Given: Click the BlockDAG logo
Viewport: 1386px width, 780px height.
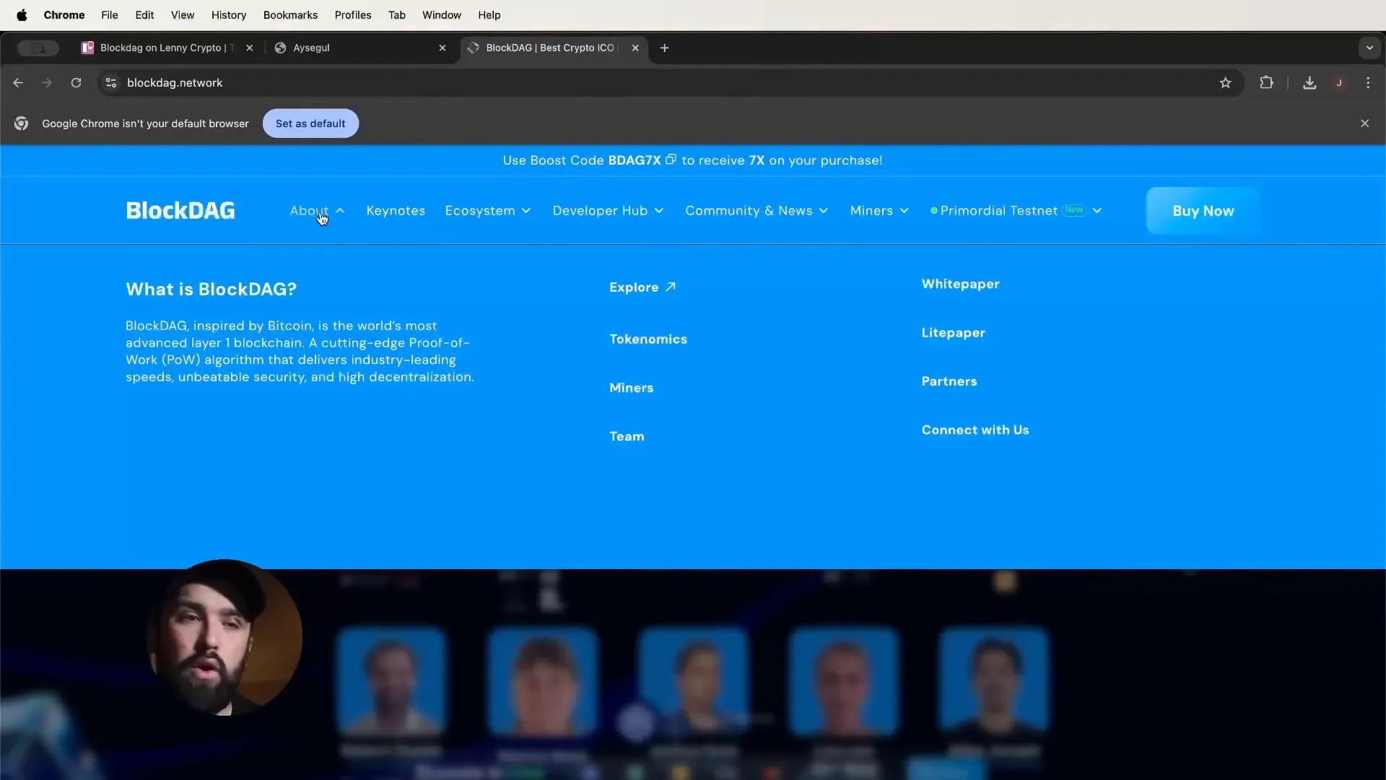Looking at the screenshot, I should [180, 210].
